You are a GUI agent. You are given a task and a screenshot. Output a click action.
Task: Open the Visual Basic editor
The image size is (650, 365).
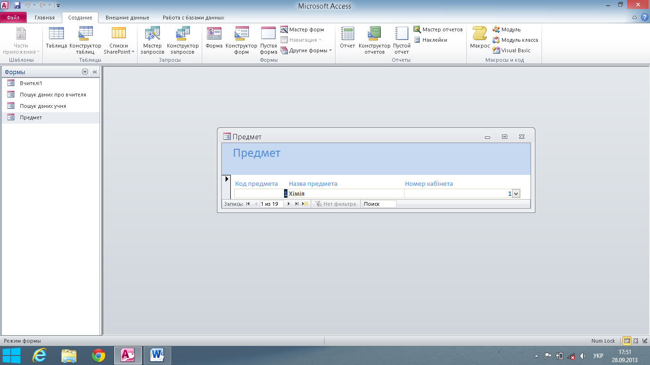pyautogui.click(x=512, y=50)
